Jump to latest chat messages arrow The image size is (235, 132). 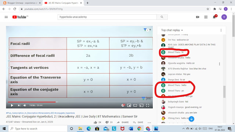click(x=191, y=119)
